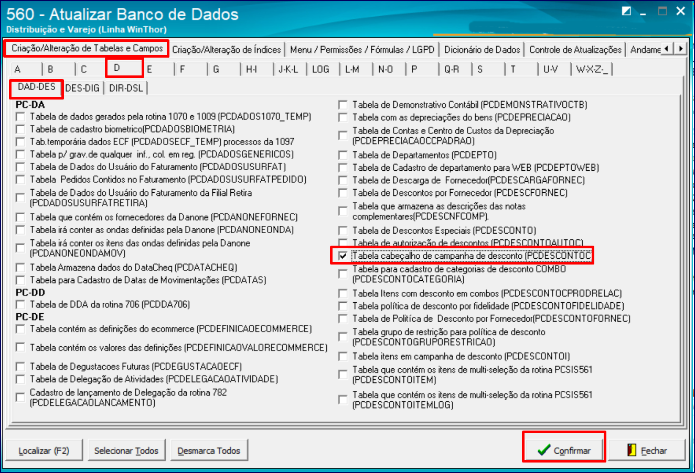Click the Confirmar button
695x473 pixels.
tap(564, 450)
